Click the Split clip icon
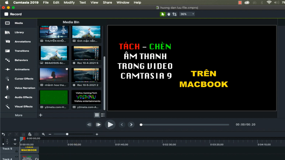The width and height of the screenshot is (285, 160). click(36, 134)
